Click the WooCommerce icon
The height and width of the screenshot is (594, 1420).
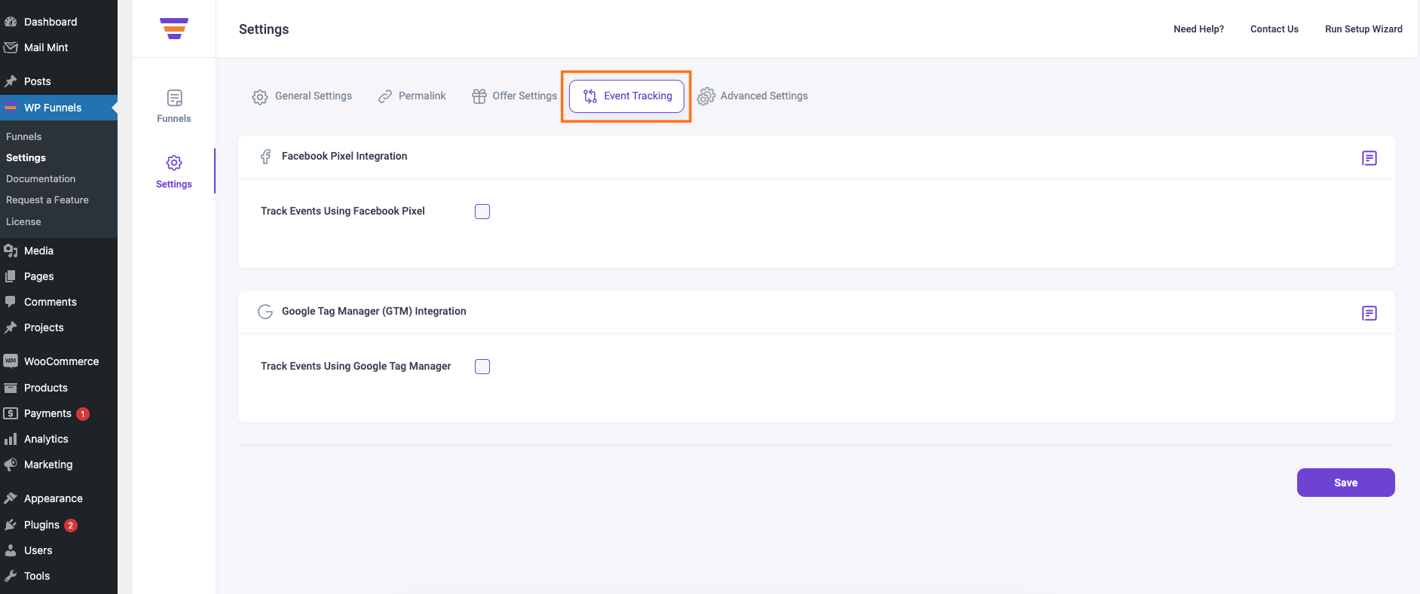pyautogui.click(x=11, y=361)
